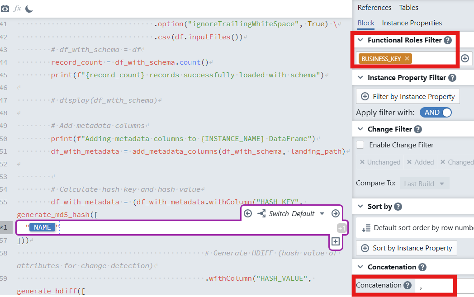Screen dimensions: 474x297
Task: Toggle the Added change filter option
Action: [x=420, y=162]
